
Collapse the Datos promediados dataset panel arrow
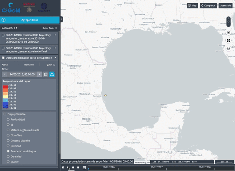55,58
